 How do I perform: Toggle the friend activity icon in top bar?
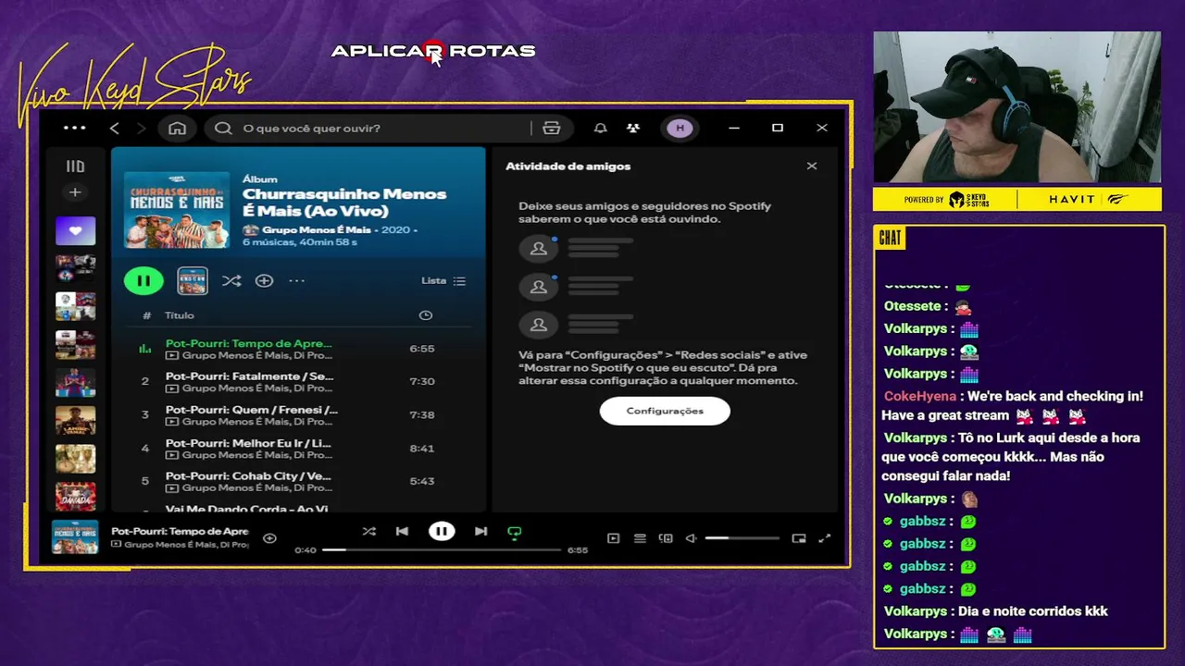[632, 128]
